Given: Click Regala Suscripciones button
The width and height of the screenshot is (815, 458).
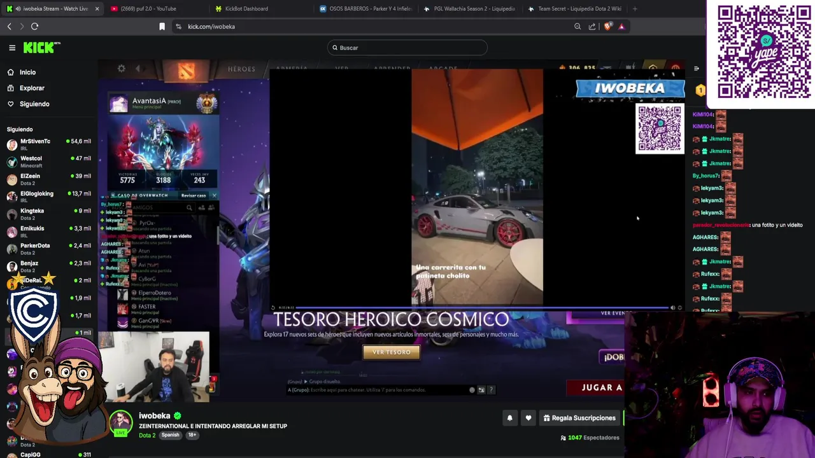Looking at the screenshot, I should tap(579, 418).
